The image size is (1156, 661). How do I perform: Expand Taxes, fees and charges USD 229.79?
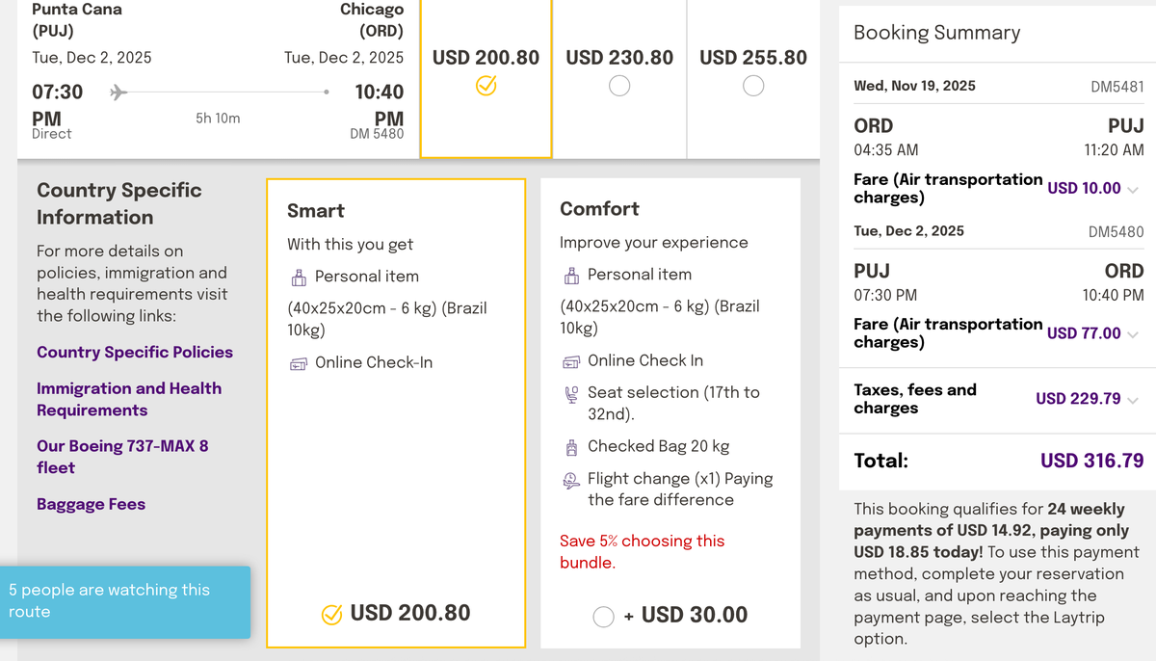point(1132,400)
